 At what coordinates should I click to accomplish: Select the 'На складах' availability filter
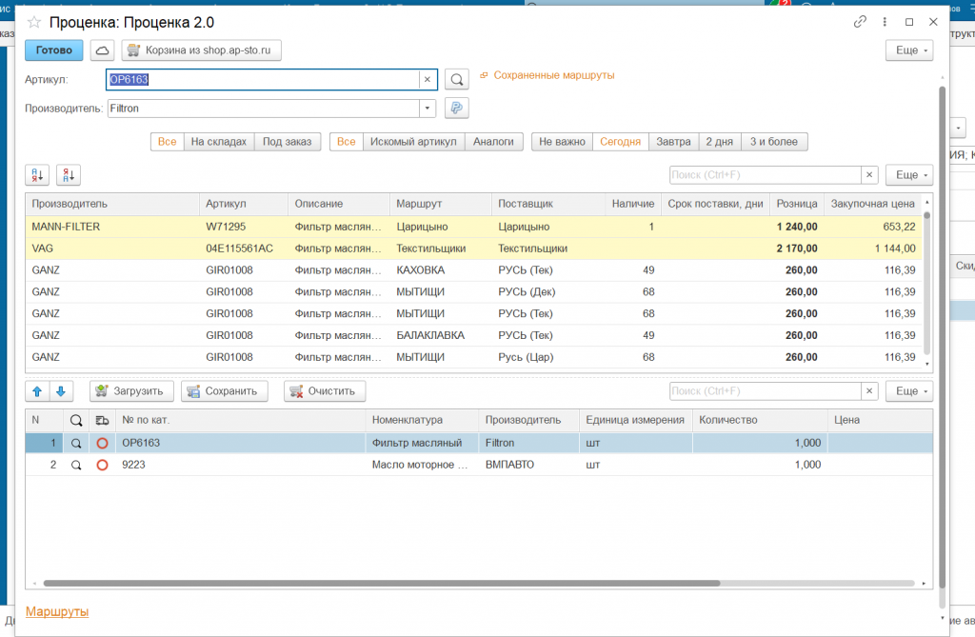pos(218,142)
